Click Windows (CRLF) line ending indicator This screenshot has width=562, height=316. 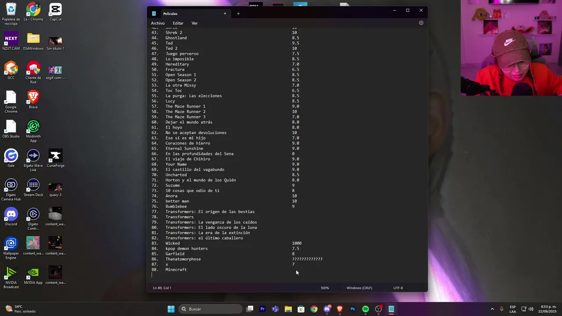click(x=359, y=288)
